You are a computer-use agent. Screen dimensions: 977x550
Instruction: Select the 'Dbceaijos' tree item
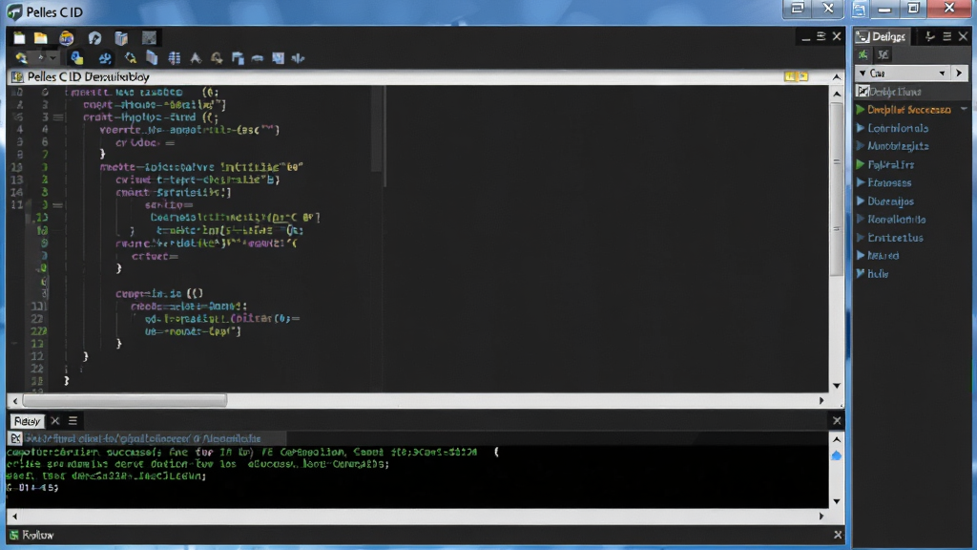[890, 201]
